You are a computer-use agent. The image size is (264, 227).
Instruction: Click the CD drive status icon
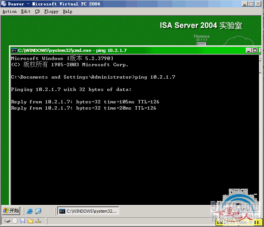(x=15, y=221)
